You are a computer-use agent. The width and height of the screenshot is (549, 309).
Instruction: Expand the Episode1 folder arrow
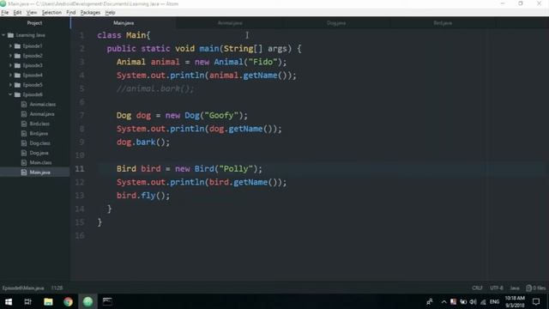point(10,45)
